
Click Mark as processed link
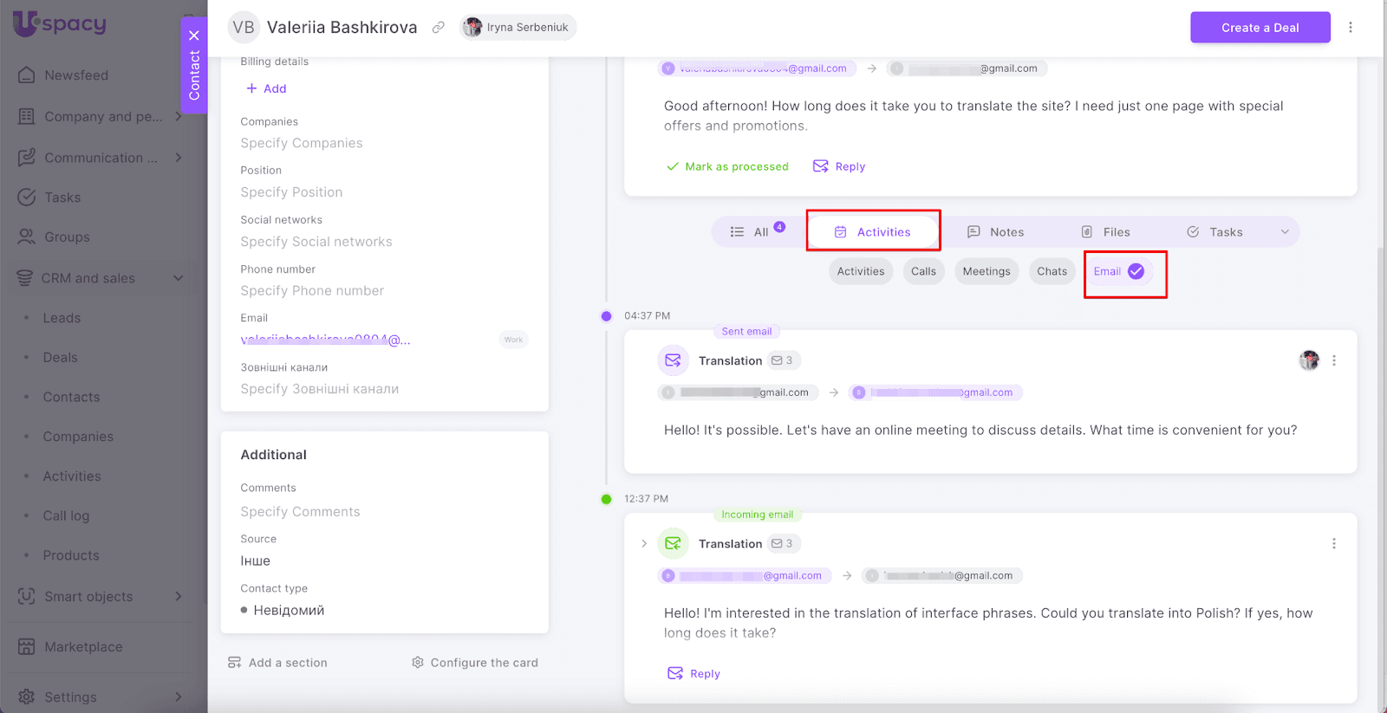(727, 166)
